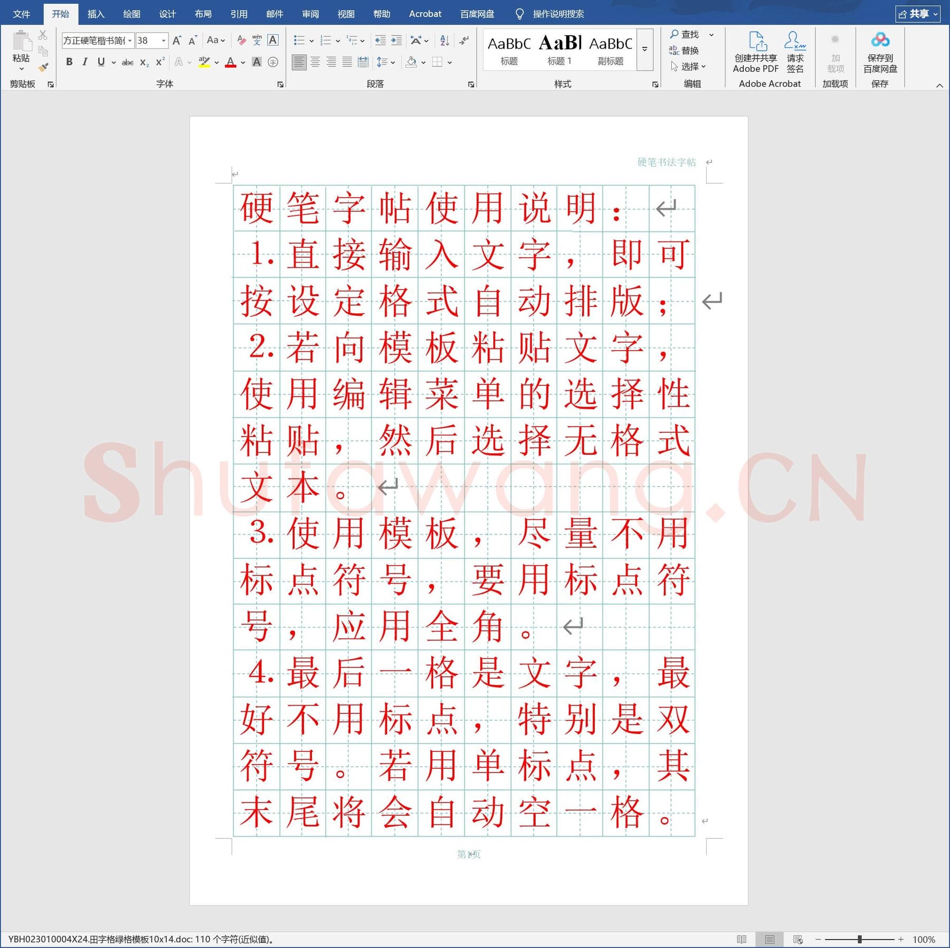The width and height of the screenshot is (950, 948).
Task: Increase font size with grow font icon
Action: tap(177, 41)
